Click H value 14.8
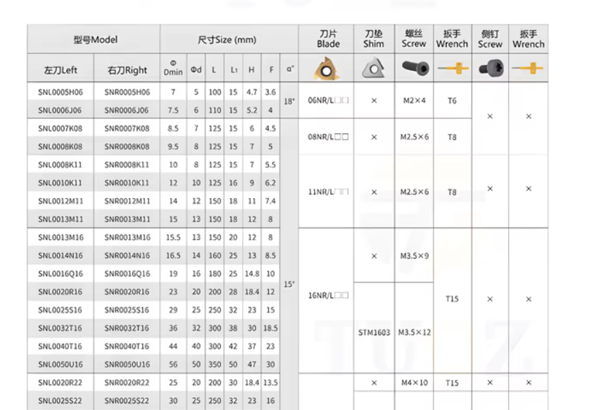The height and width of the screenshot is (410, 606). (252, 273)
